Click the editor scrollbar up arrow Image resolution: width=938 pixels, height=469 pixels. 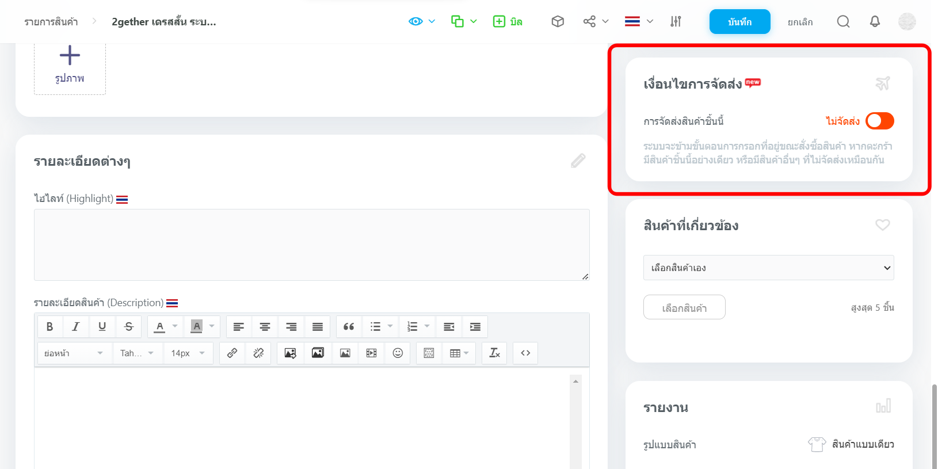[x=575, y=381]
